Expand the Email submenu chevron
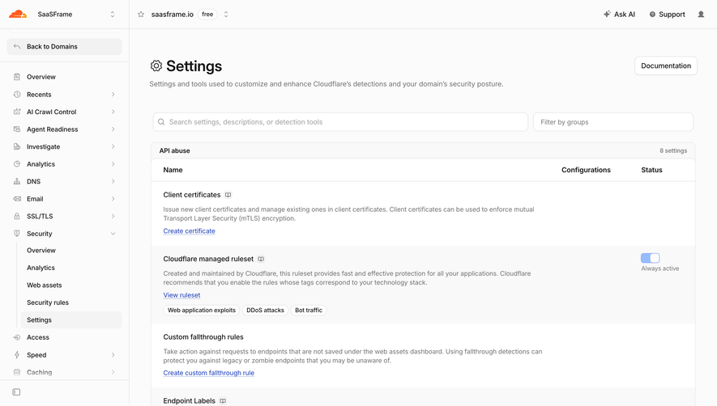Screen dimensions: 717x406 (x=113, y=199)
